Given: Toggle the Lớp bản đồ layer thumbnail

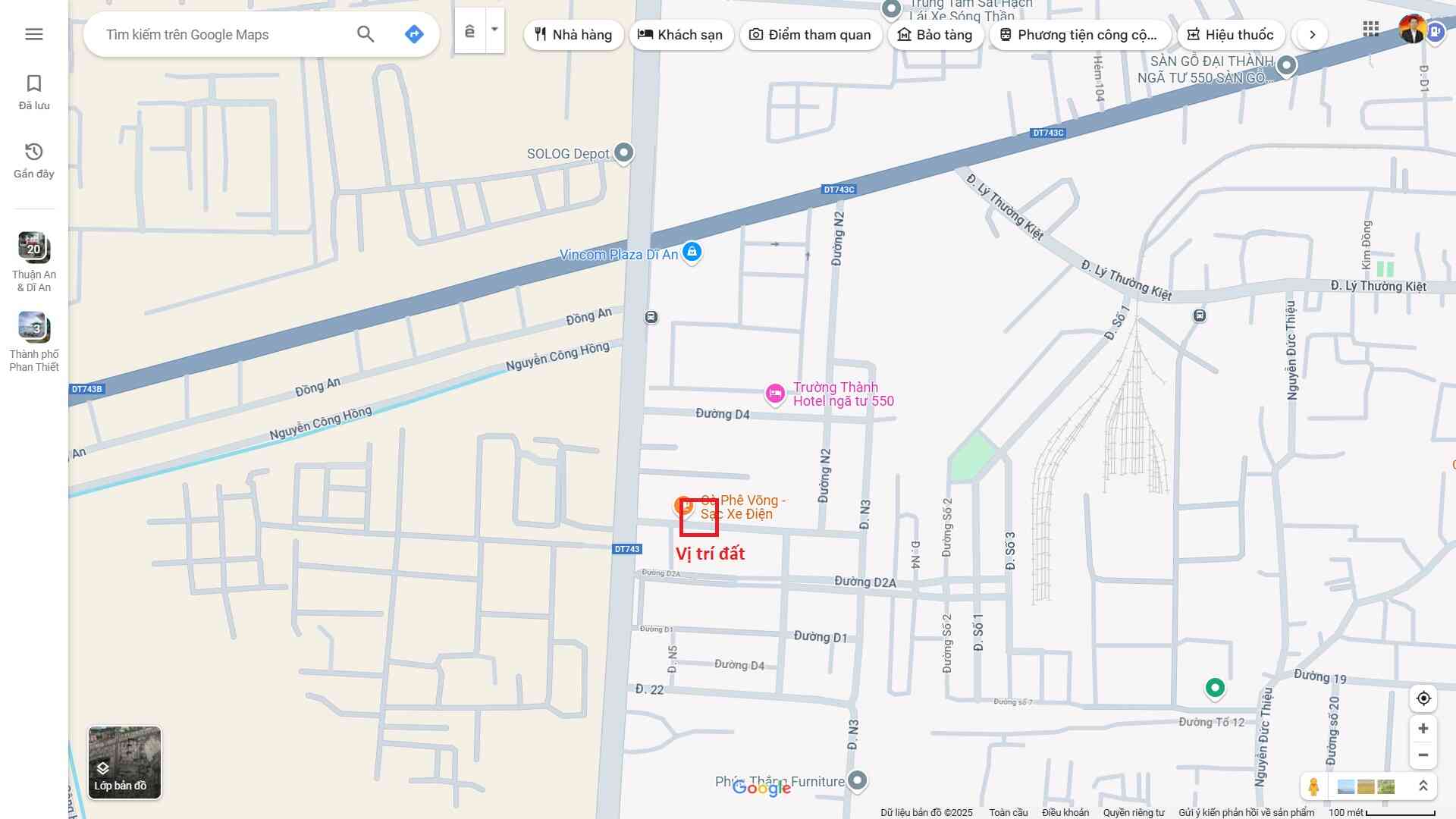Looking at the screenshot, I should coord(124,762).
